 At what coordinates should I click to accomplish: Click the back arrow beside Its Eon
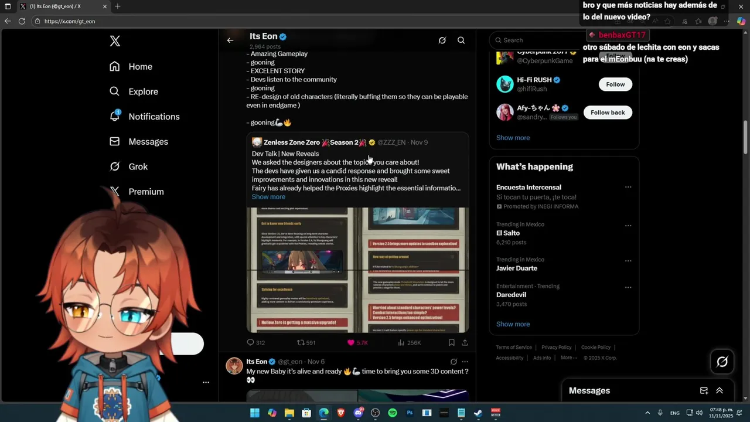click(230, 40)
